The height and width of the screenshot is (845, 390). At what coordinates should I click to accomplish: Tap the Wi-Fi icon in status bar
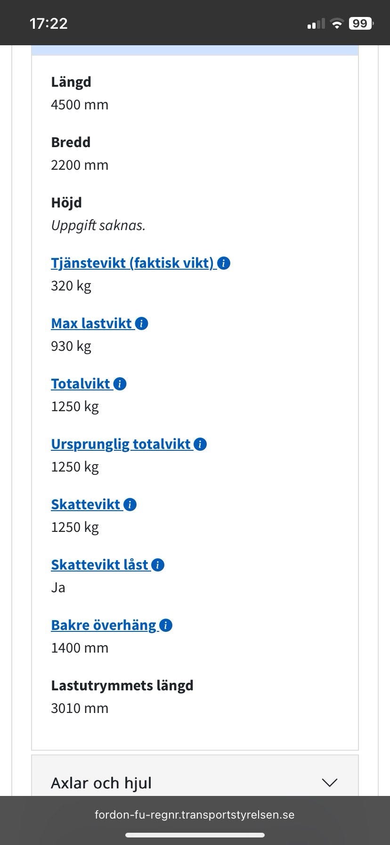(337, 24)
